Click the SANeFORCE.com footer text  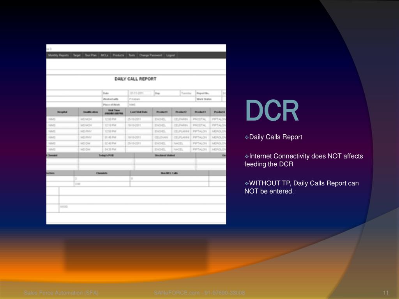pos(199,293)
